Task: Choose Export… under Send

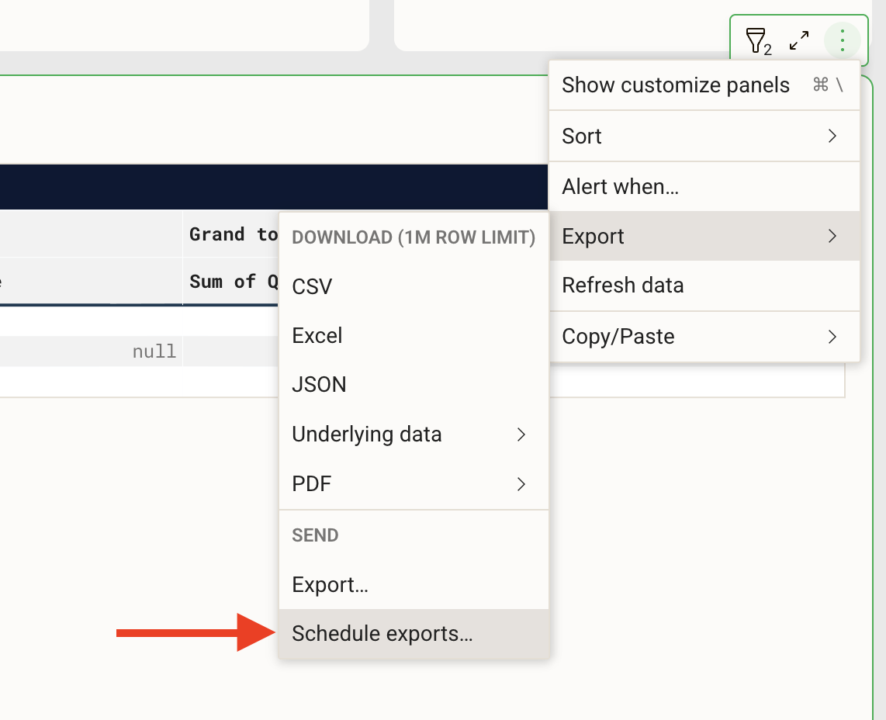Action: tap(414, 584)
